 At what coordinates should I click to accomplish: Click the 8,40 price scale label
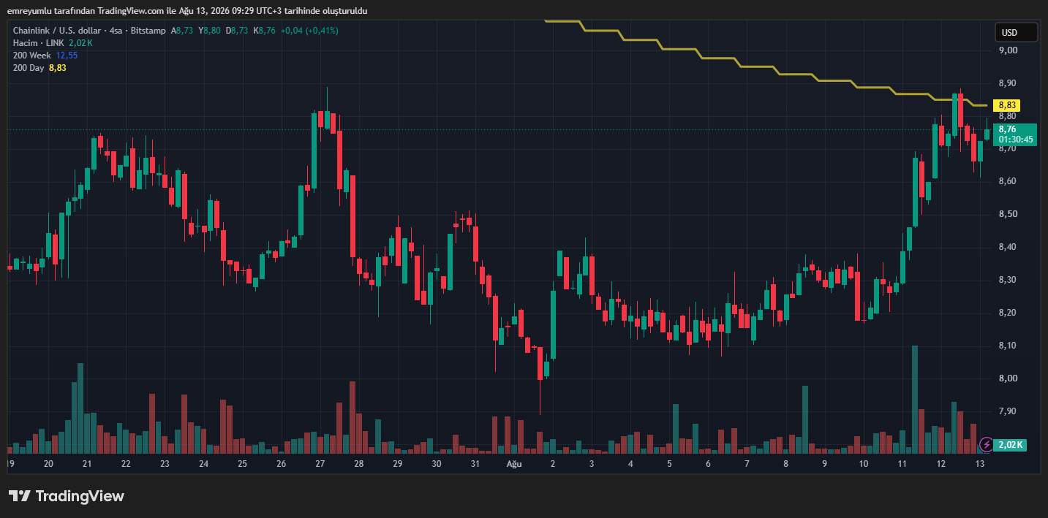(1008, 247)
